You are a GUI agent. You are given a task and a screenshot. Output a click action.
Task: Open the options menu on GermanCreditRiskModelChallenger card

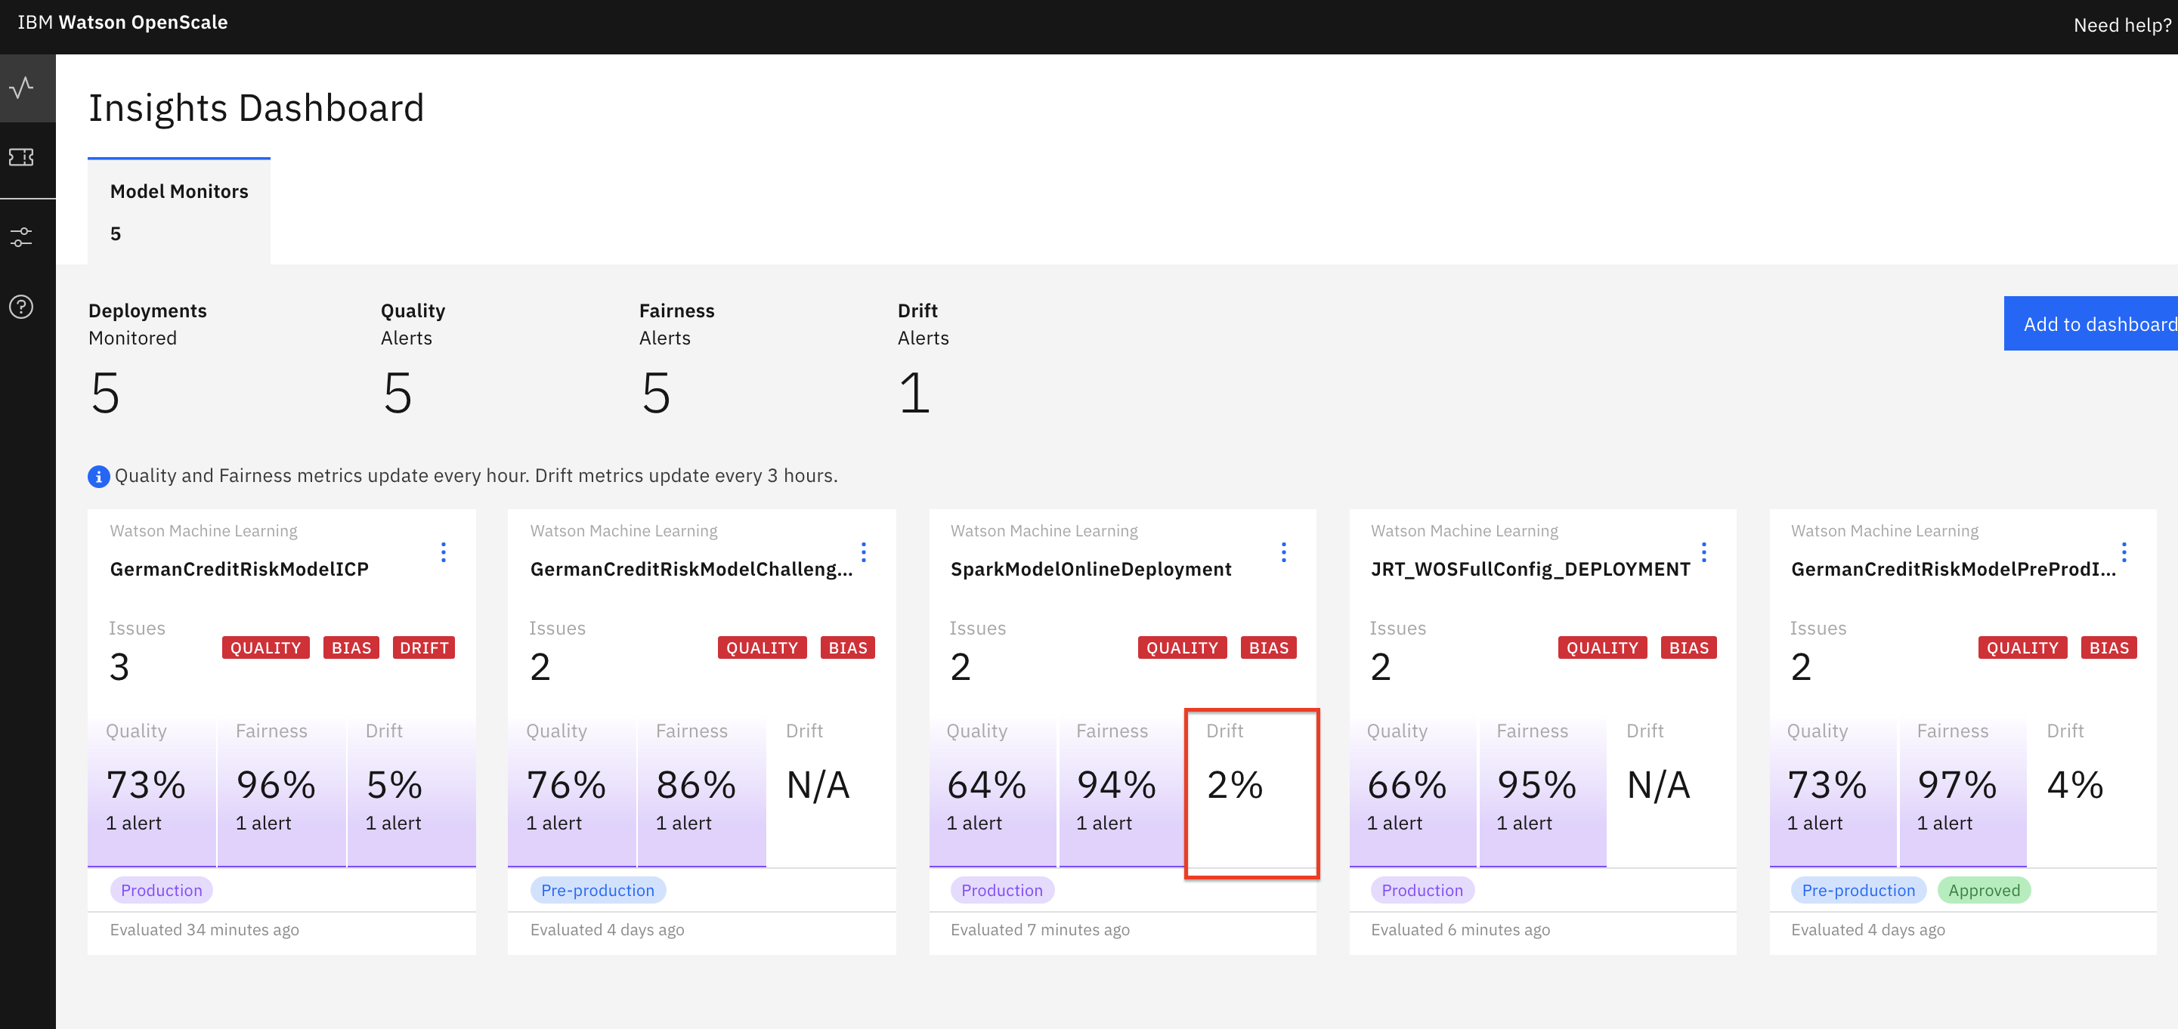click(x=863, y=552)
